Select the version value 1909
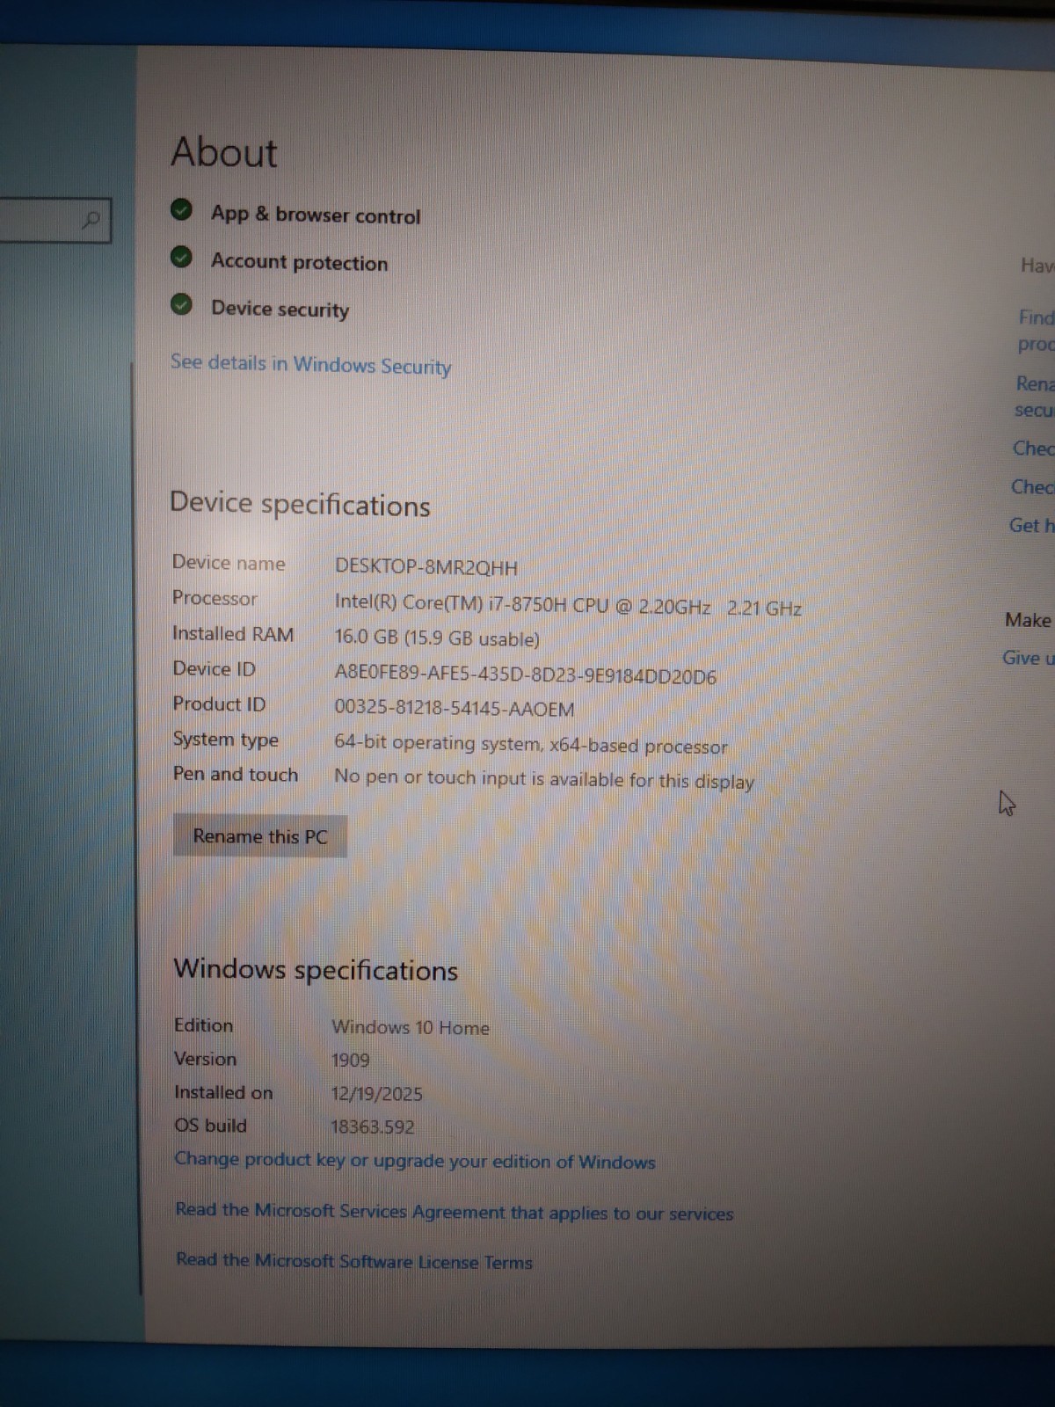The image size is (1055, 1407). click(351, 1061)
